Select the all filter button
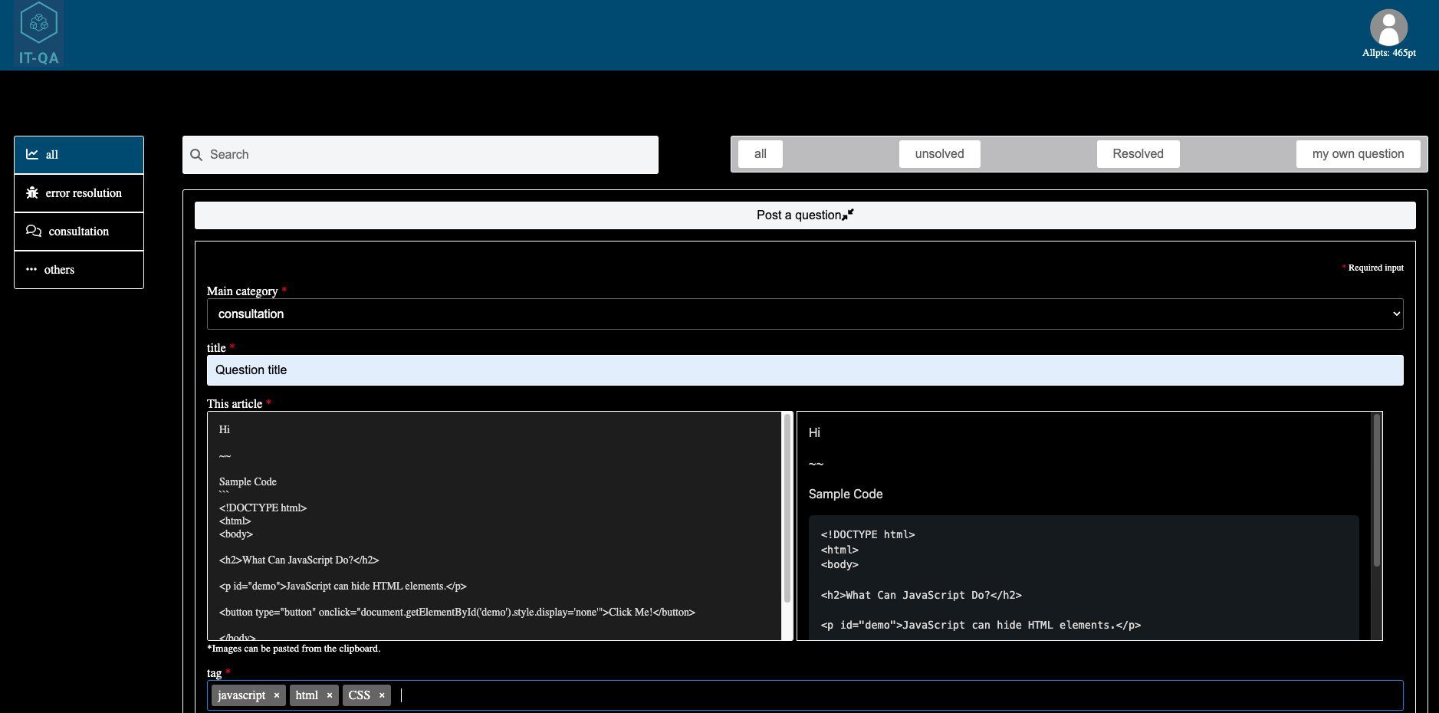Screen dimensions: 1439x713 pos(760,154)
